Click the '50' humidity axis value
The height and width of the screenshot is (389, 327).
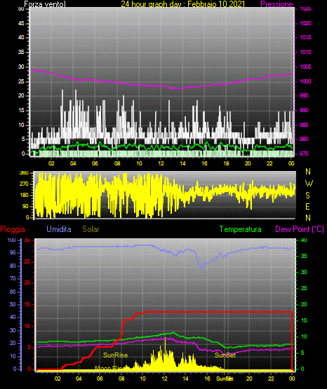(13, 305)
